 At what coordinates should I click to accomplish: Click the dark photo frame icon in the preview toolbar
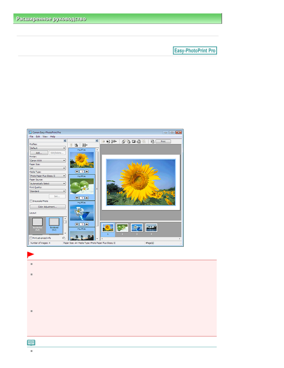click(x=134, y=142)
